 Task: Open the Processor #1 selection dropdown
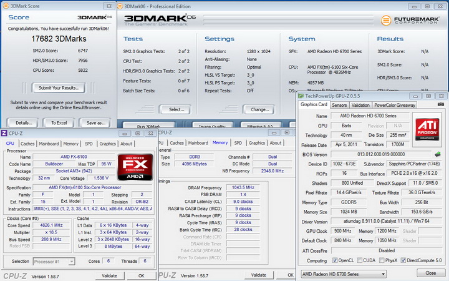pos(54,262)
